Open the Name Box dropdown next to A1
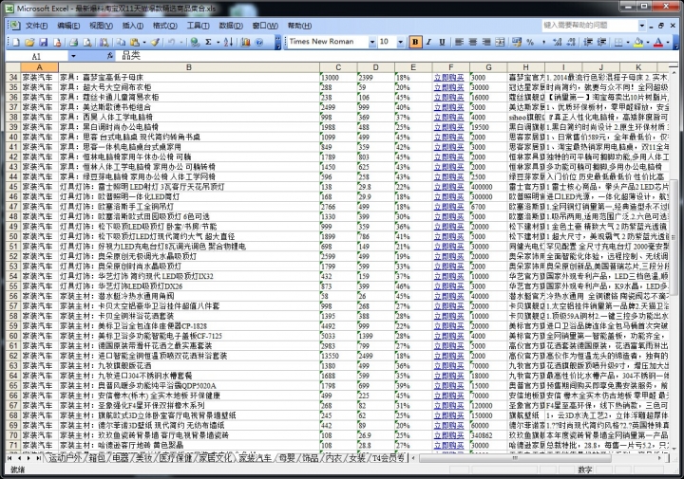The image size is (684, 479). click(73, 56)
